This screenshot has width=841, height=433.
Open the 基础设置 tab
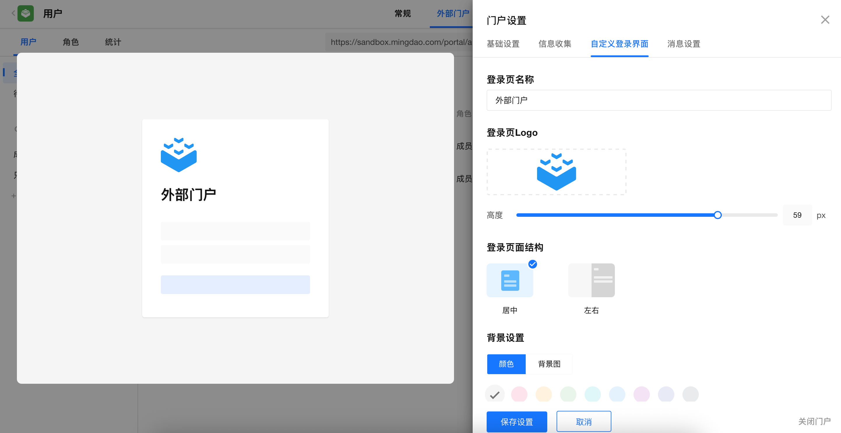tap(503, 44)
